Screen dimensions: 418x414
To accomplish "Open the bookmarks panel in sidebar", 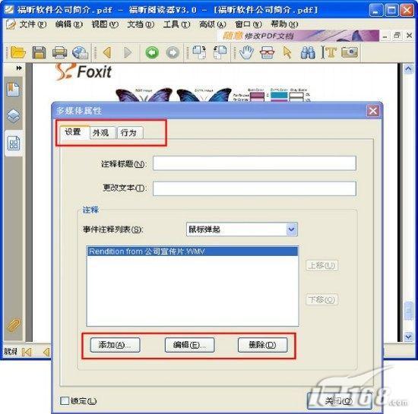I will click(x=14, y=89).
